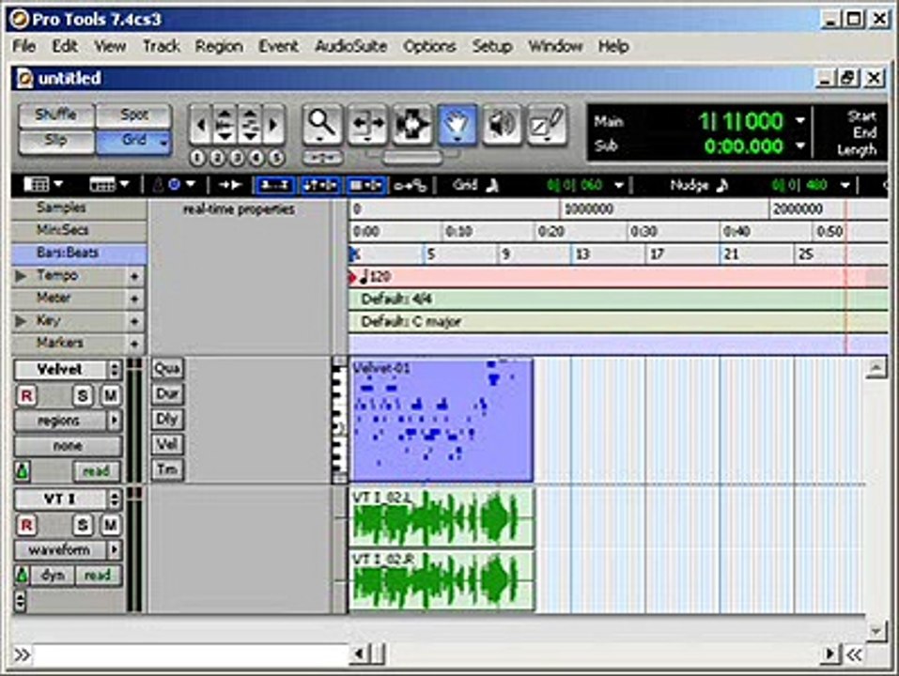Click the Qua real-time property button
899x676 pixels.
[167, 368]
